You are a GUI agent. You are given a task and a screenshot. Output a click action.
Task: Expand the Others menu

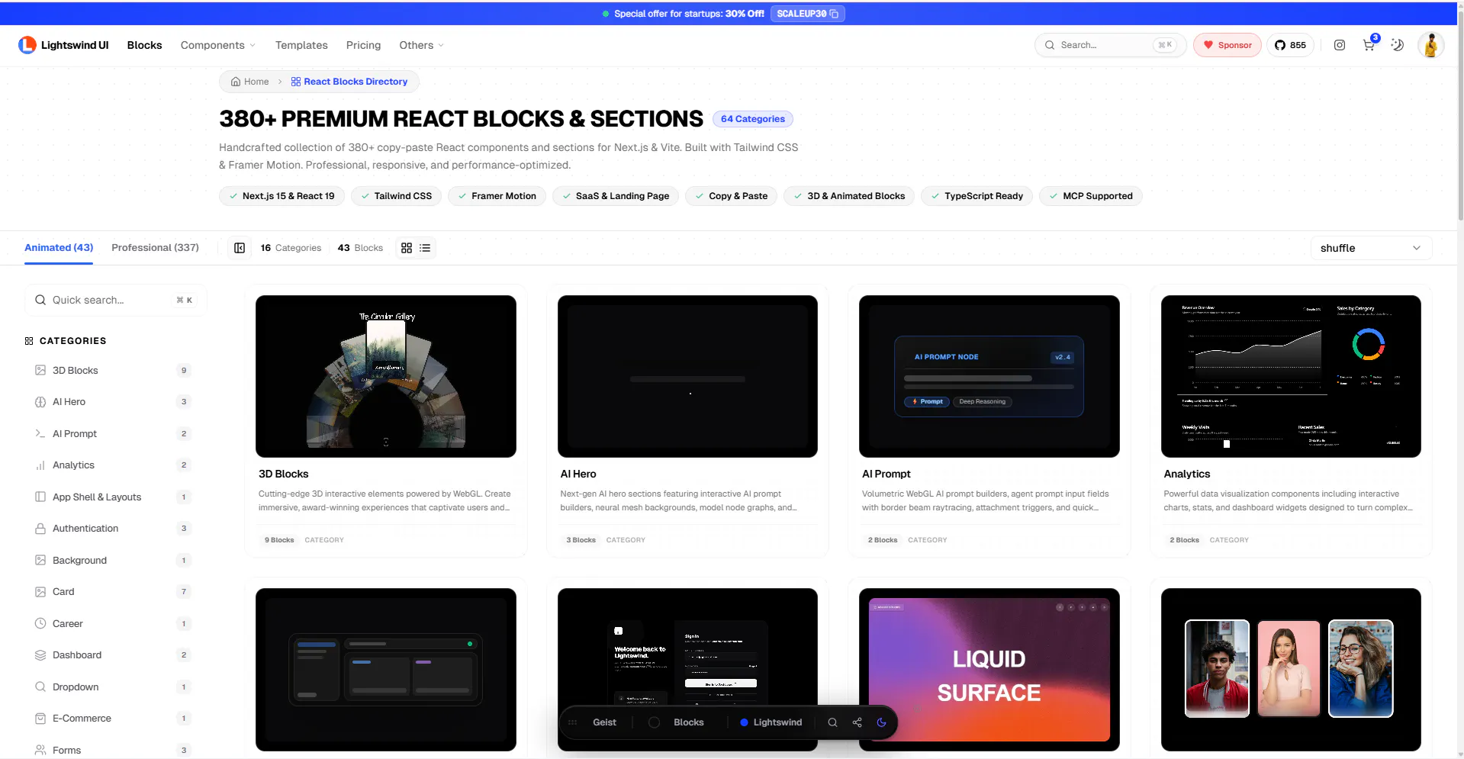(x=421, y=45)
